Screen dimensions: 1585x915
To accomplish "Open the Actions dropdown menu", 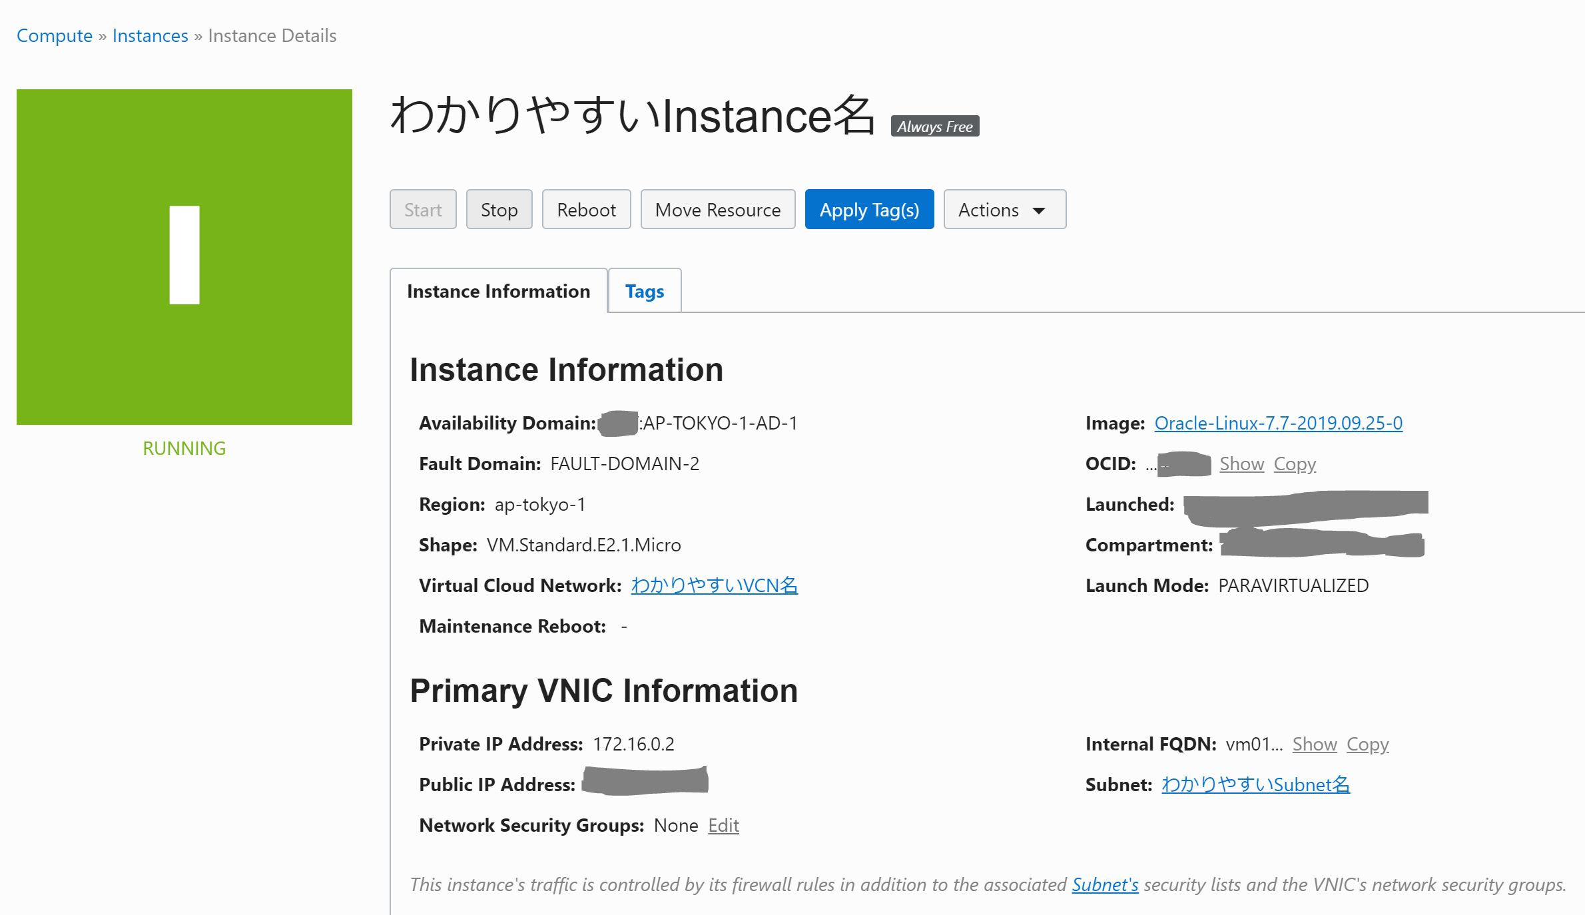I will tap(1004, 210).
